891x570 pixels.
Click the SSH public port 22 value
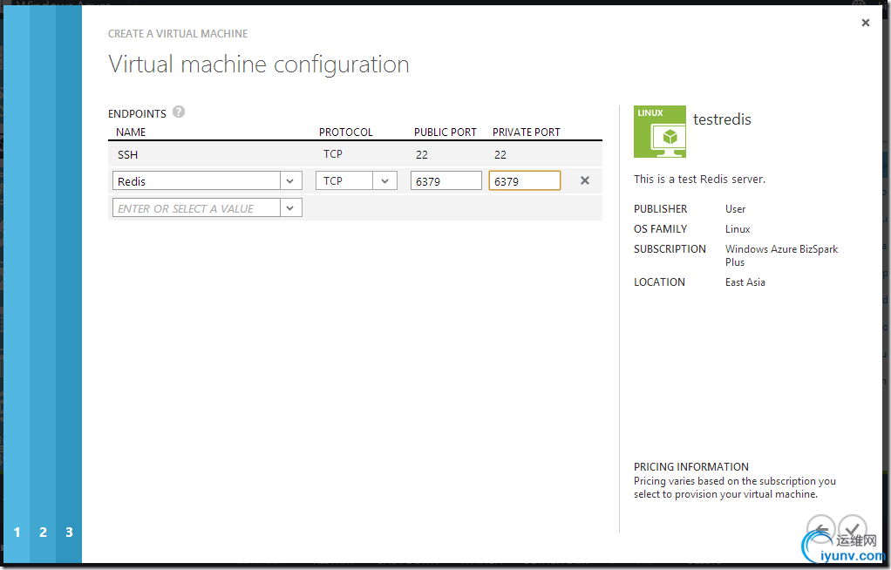click(x=422, y=154)
